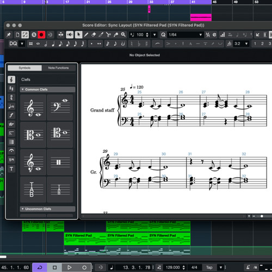Click the Tap tempo button
This screenshot has height=272, width=272.
[x=209, y=268]
